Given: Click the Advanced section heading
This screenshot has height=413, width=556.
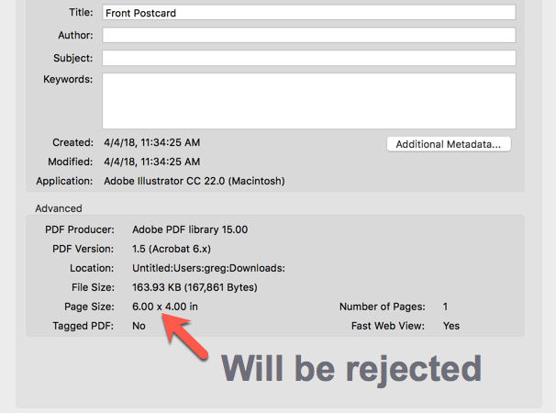Looking at the screenshot, I should (59, 208).
